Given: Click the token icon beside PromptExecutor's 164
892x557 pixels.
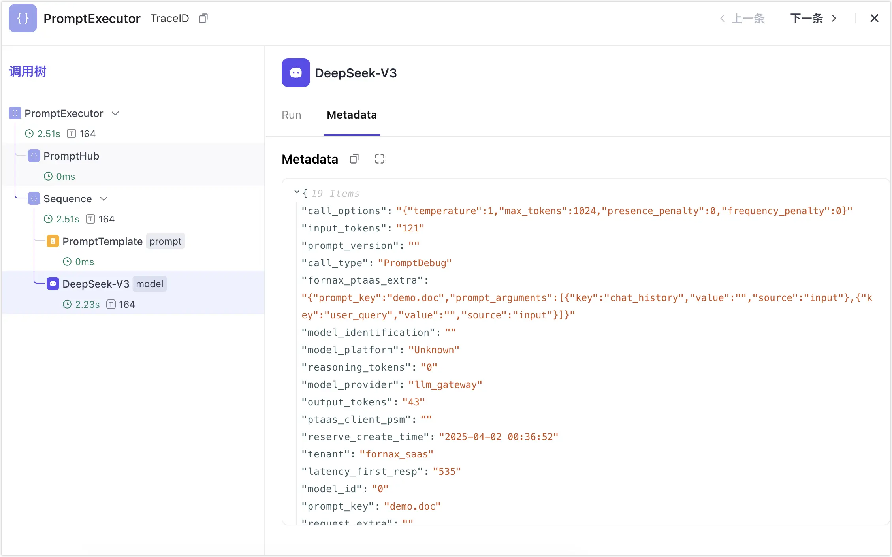Looking at the screenshot, I should [72, 134].
